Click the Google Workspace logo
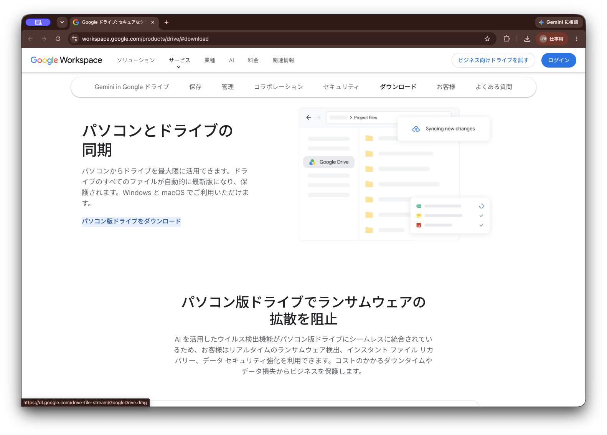607x435 pixels. click(x=66, y=60)
